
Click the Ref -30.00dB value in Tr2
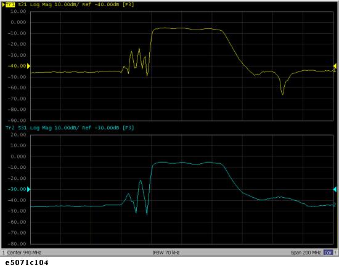pyautogui.click(x=100, y=128)
